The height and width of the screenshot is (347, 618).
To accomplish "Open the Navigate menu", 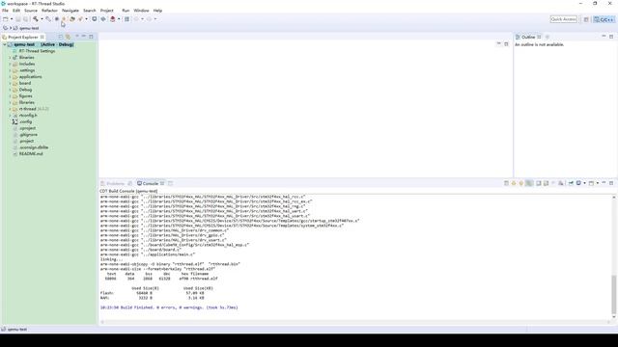I will click(70, 11).
